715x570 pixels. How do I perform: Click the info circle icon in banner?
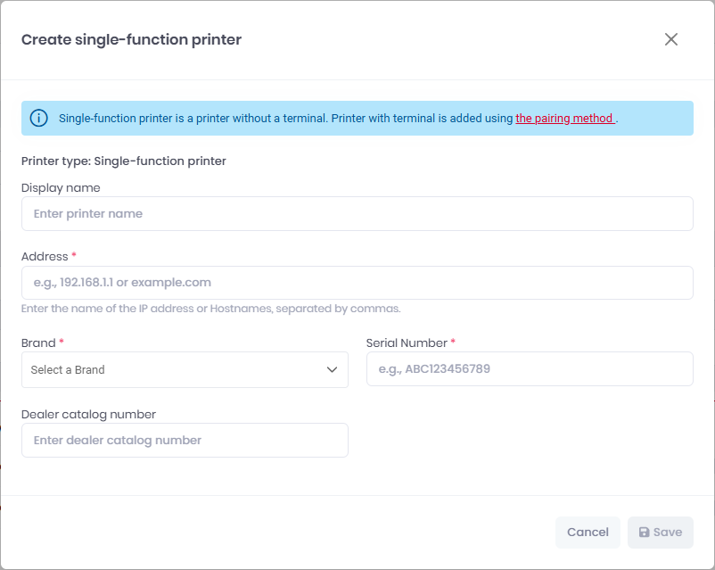[x=38, y=119]
